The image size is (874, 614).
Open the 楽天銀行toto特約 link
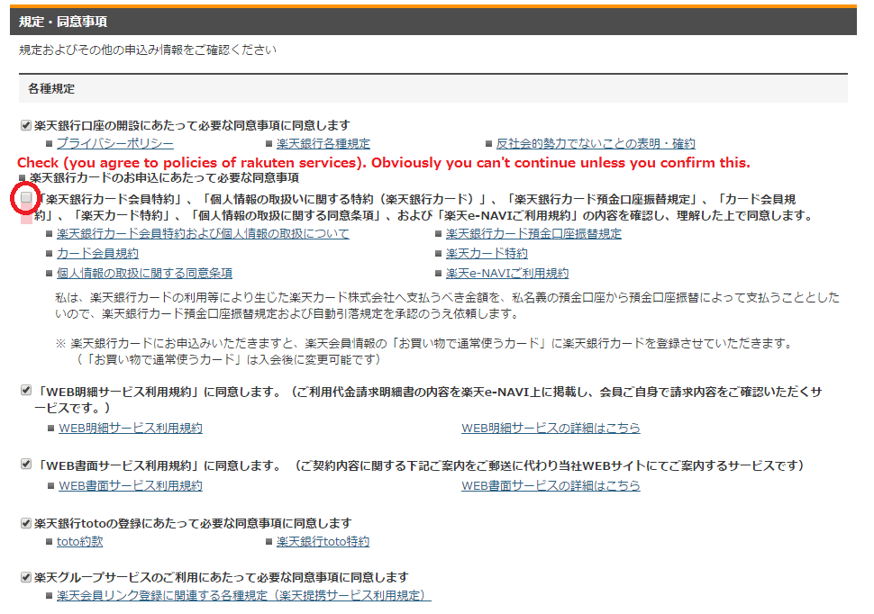[x=323, y=542]
